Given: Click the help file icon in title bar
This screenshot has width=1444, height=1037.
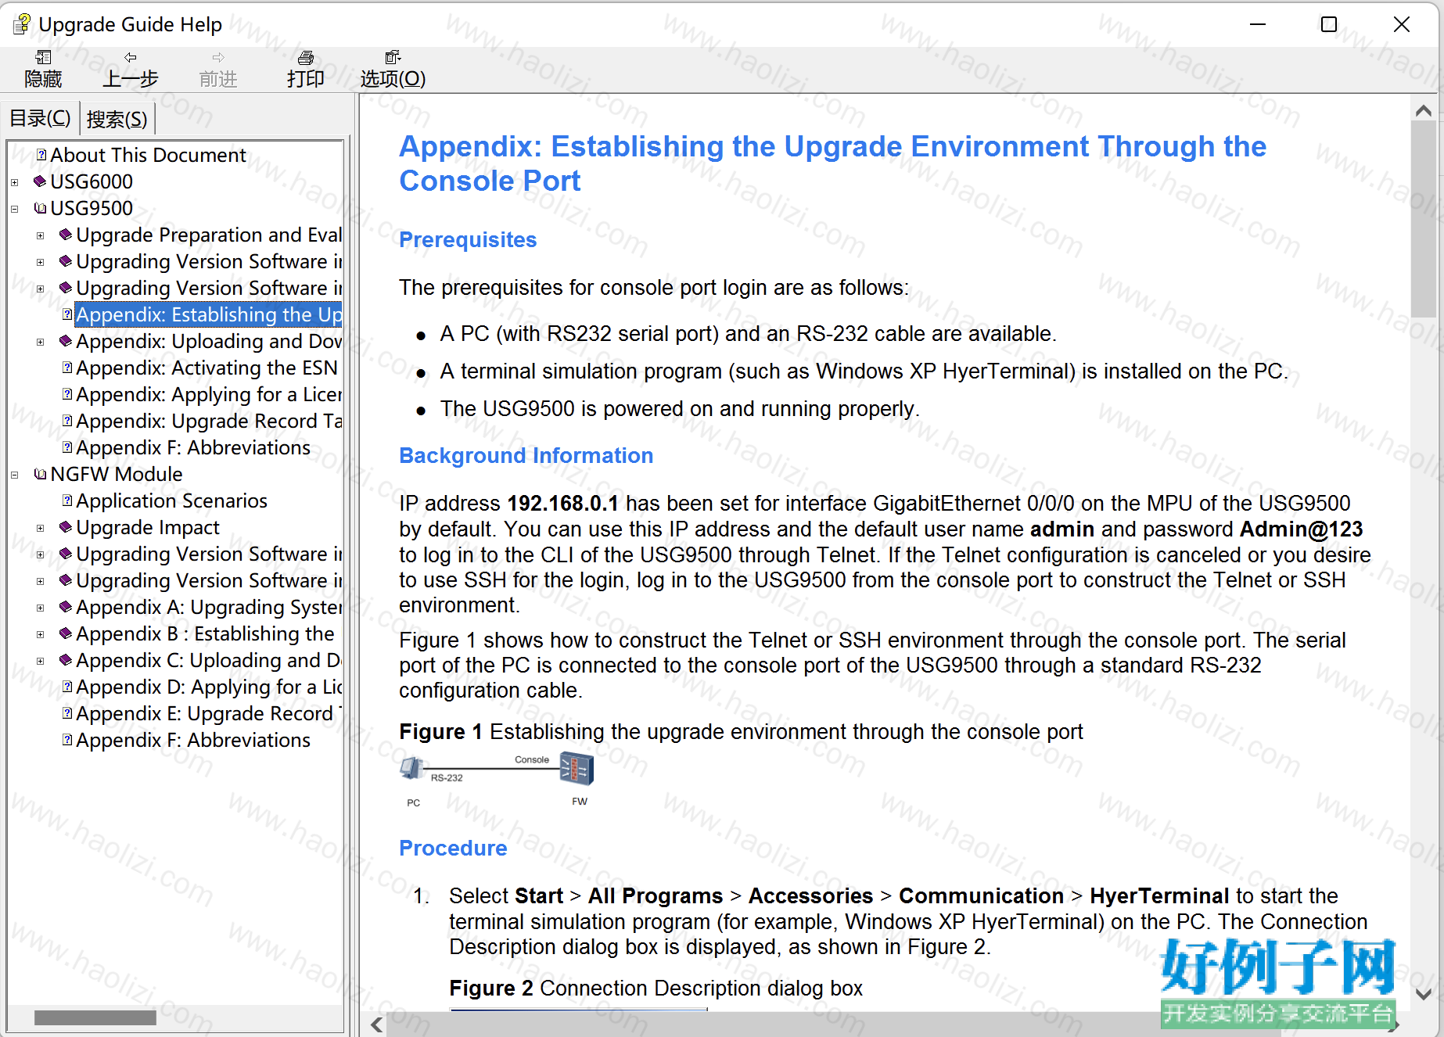Looking at the screenshot, I should tap(22, 24).
